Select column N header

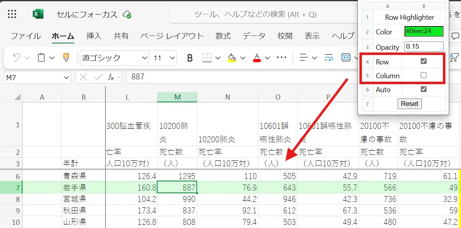(x=228, y=97)
